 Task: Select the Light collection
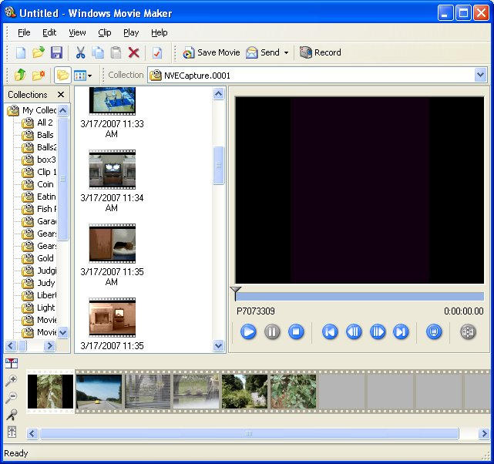point(38,308)
